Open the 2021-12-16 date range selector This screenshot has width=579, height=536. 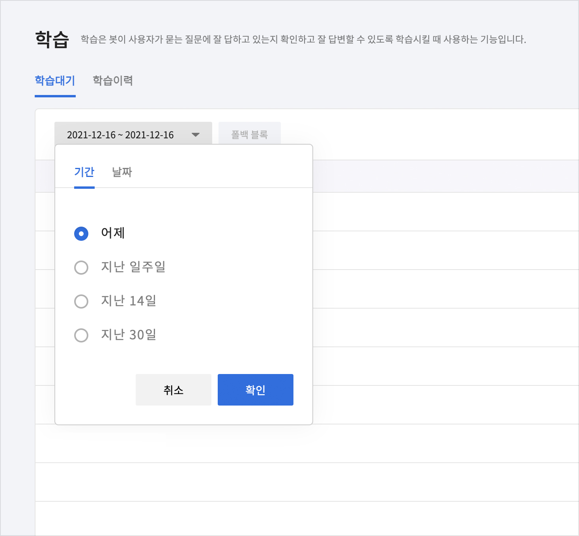click(120, 135)
